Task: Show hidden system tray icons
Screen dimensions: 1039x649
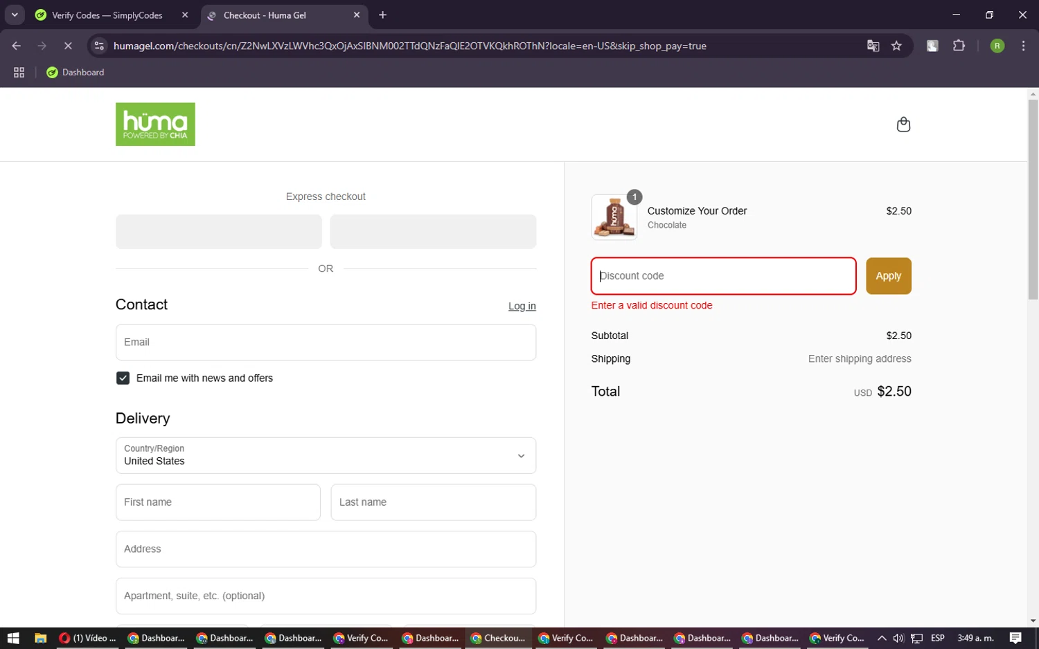Action: point(881,638)
